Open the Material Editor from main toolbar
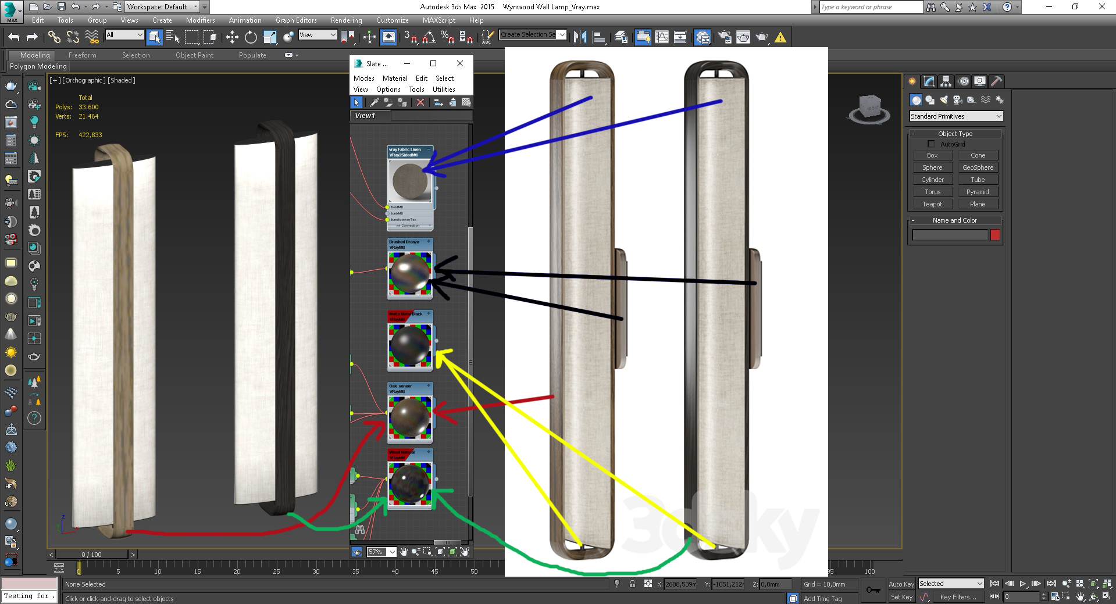The width and height of the screenshot is (1116, 604). [x=703, y=37]
